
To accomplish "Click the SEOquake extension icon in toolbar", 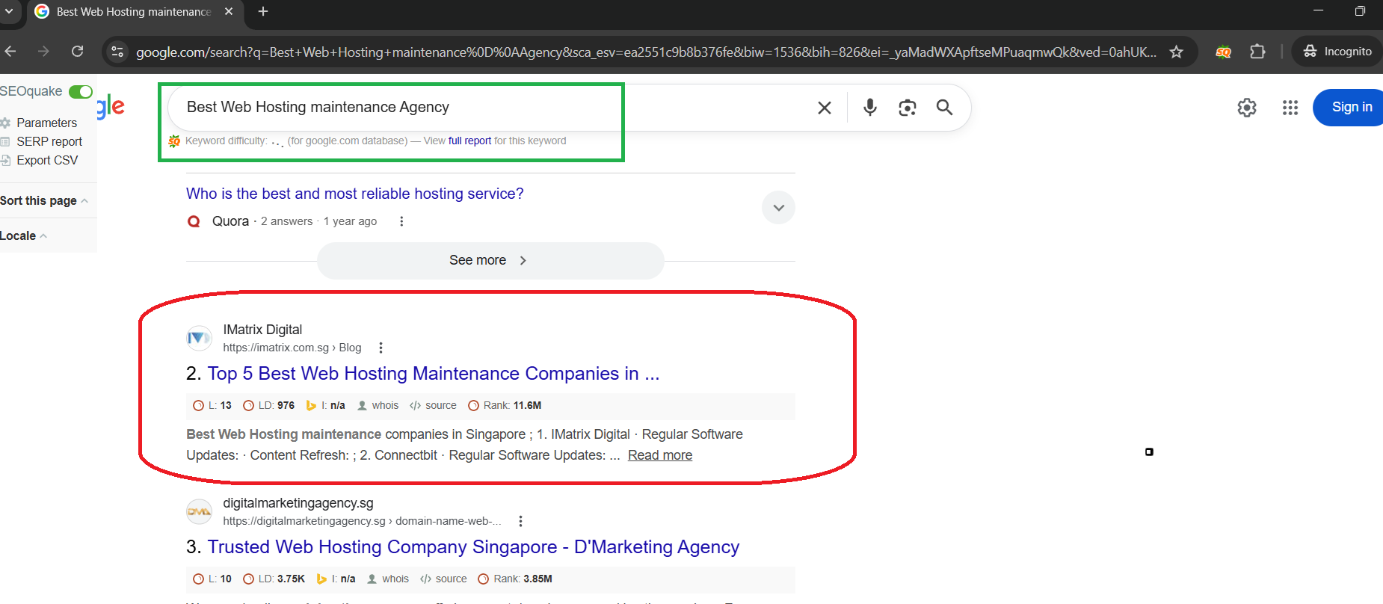I will 1223,52.
